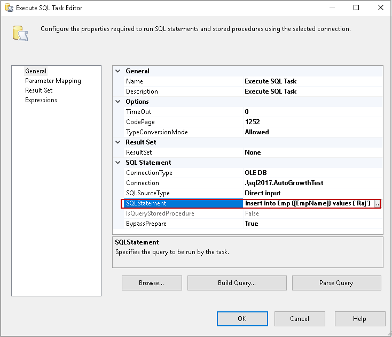Select the CodePage property row
The height and width of the screenshot is (337, 392).
coord(253,122)
